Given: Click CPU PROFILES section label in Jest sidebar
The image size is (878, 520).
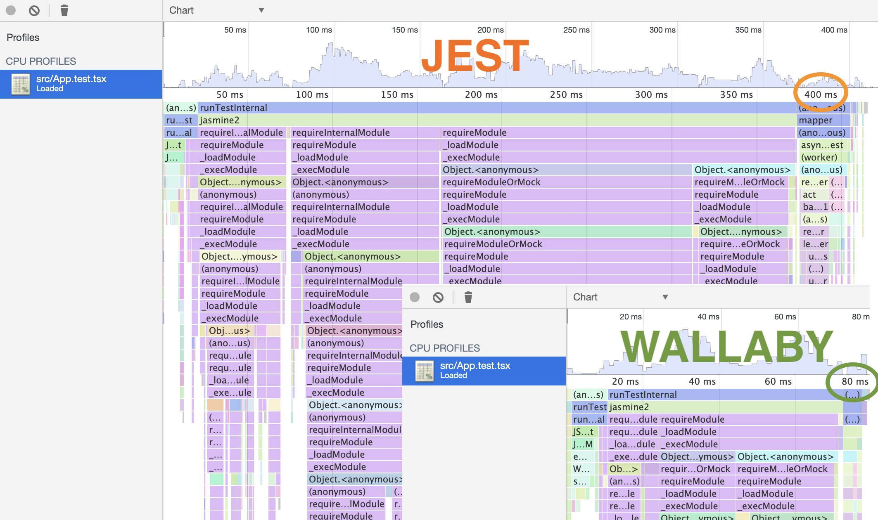Looking at the screenshot, I should 41,61.
